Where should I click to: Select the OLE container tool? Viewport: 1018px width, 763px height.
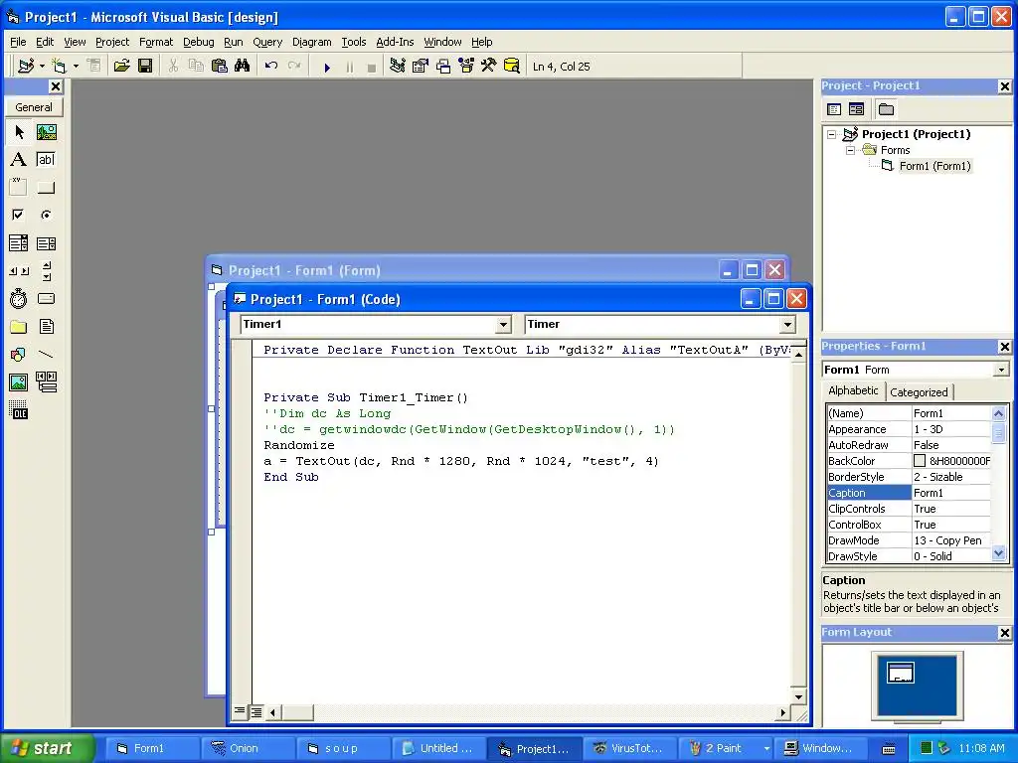click(x=19, y=410)
